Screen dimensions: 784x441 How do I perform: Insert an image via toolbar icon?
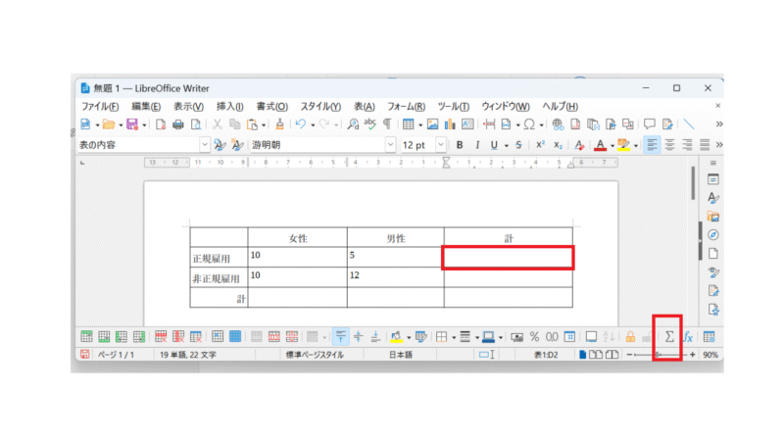(x=432, y=124)
